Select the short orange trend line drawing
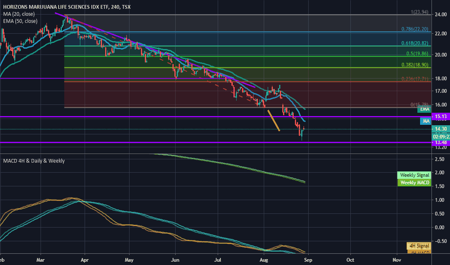Image resolution: width=450 pixels, height=265 pixels. (273, 120)
